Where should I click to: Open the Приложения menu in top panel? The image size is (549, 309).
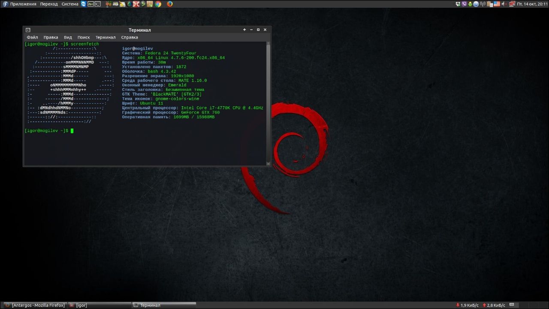point(23,4)
